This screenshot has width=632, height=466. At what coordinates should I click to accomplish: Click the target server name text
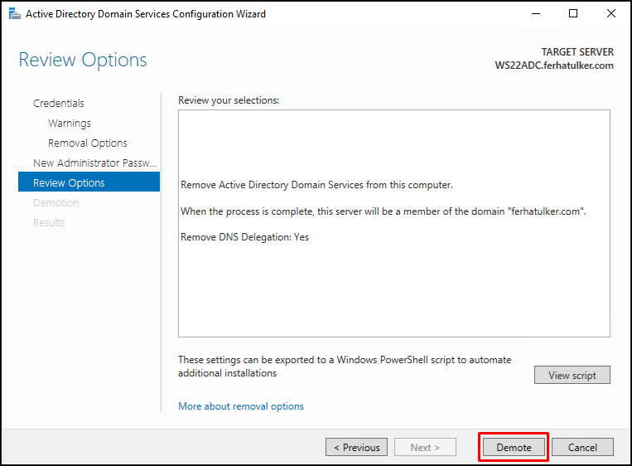click(554, 66)
